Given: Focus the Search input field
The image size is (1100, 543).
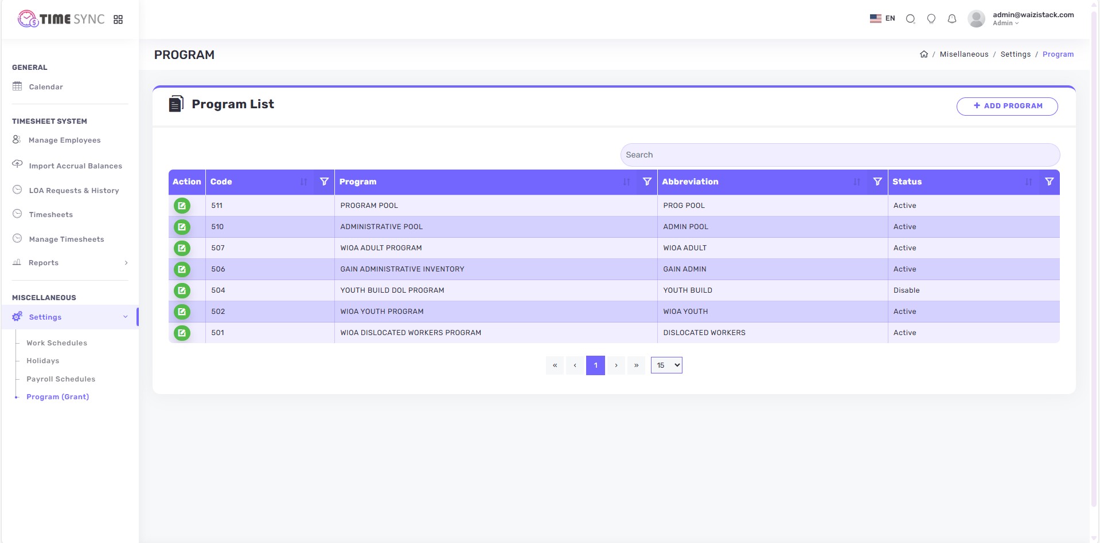Looking at the screenshot, I should [x=840, y=155].
